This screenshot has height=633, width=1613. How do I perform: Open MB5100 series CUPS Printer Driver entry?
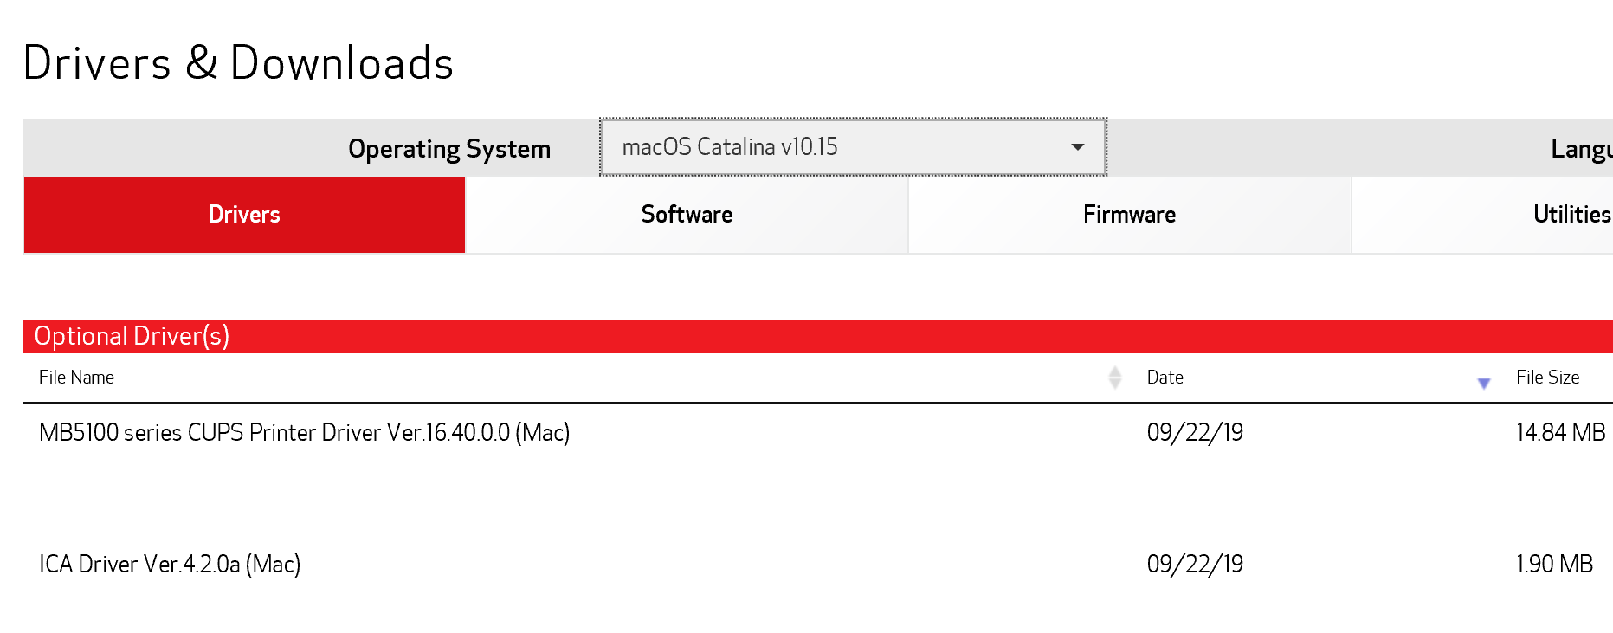304,432
